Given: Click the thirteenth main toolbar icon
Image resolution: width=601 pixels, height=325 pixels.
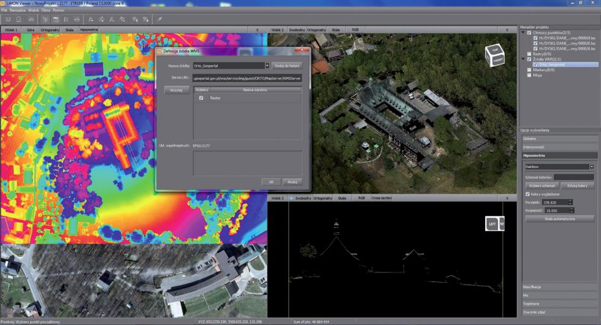Looking at the screenshot, I should tap(146, 19).
